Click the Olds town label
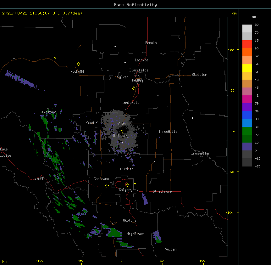This screenshot has height=265, width=271. click(x=122, y=124)
